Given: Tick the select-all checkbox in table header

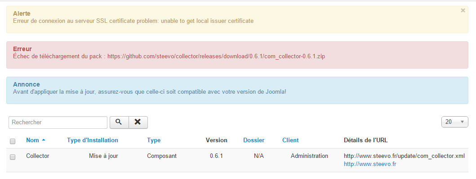Looking at the screenshot, I should pos(13,141).
